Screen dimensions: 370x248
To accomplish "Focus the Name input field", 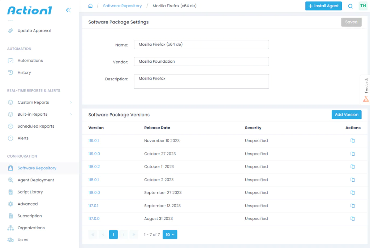I will [201, 44].
